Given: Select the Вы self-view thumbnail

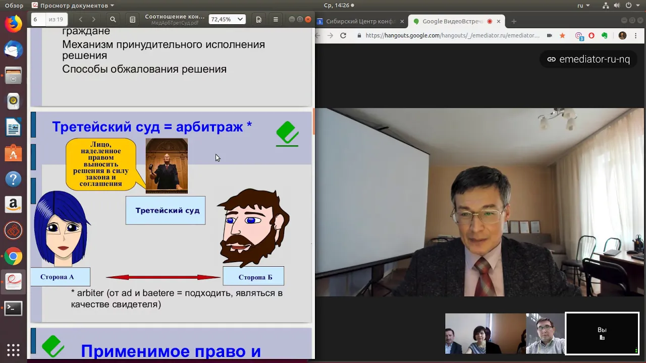Looking at the screenshot, I should point(602,333).
